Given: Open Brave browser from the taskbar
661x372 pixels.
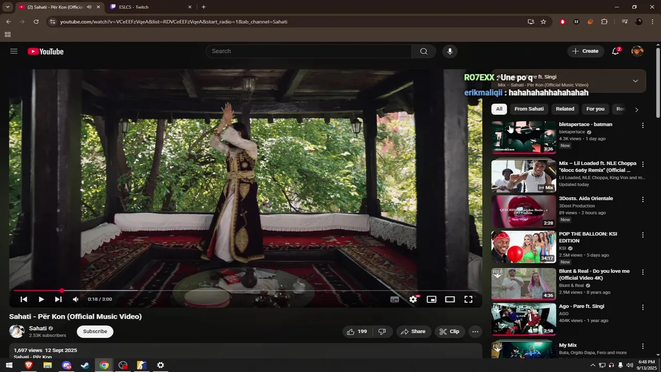Looking at the screenshot, I should point(28,365).
